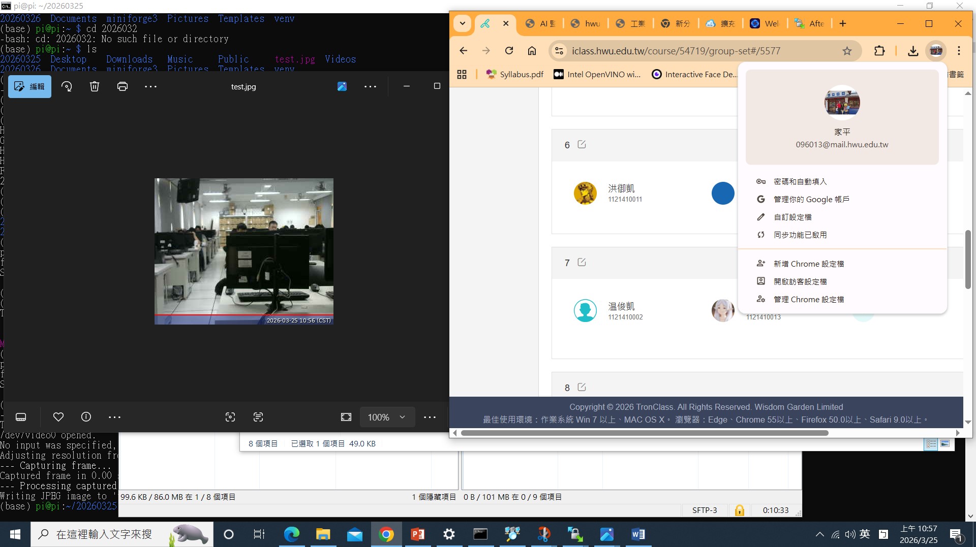This screenshot has height=547, width=976.
Task: Open Syllabus.pdf bookmark
Action: pyautogui.click(x=515, y=74)
